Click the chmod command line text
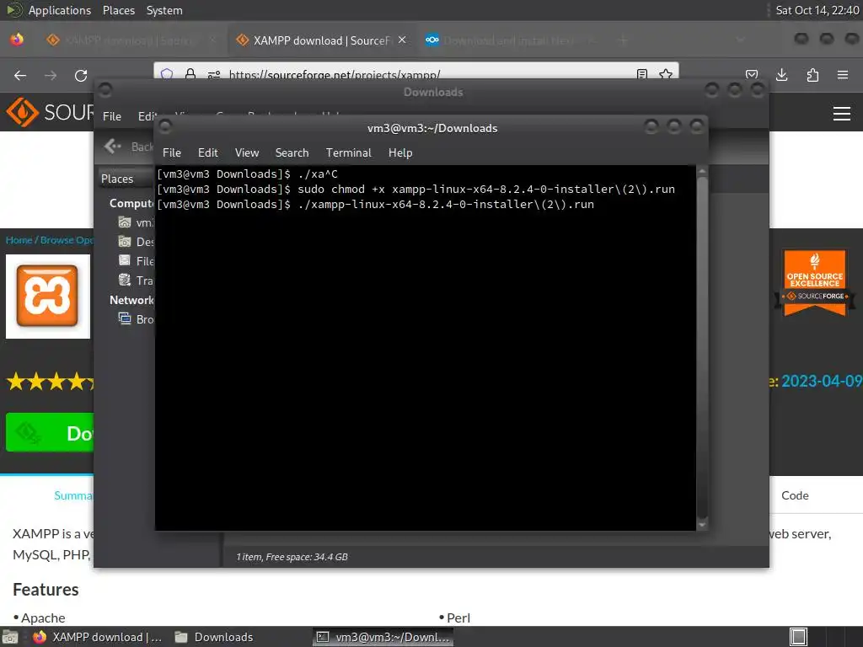Viewport: 863px width, 647px height. (486, 190)
